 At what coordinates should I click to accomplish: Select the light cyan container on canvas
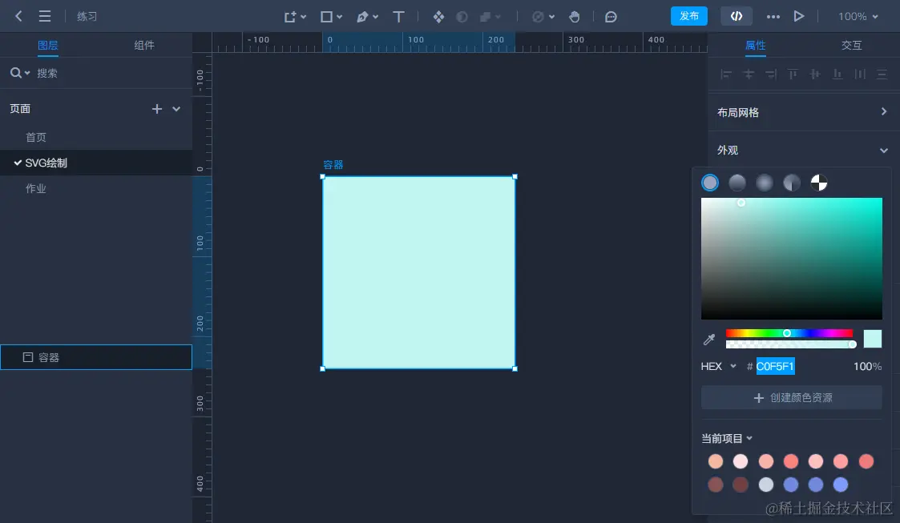click(418, 272)
